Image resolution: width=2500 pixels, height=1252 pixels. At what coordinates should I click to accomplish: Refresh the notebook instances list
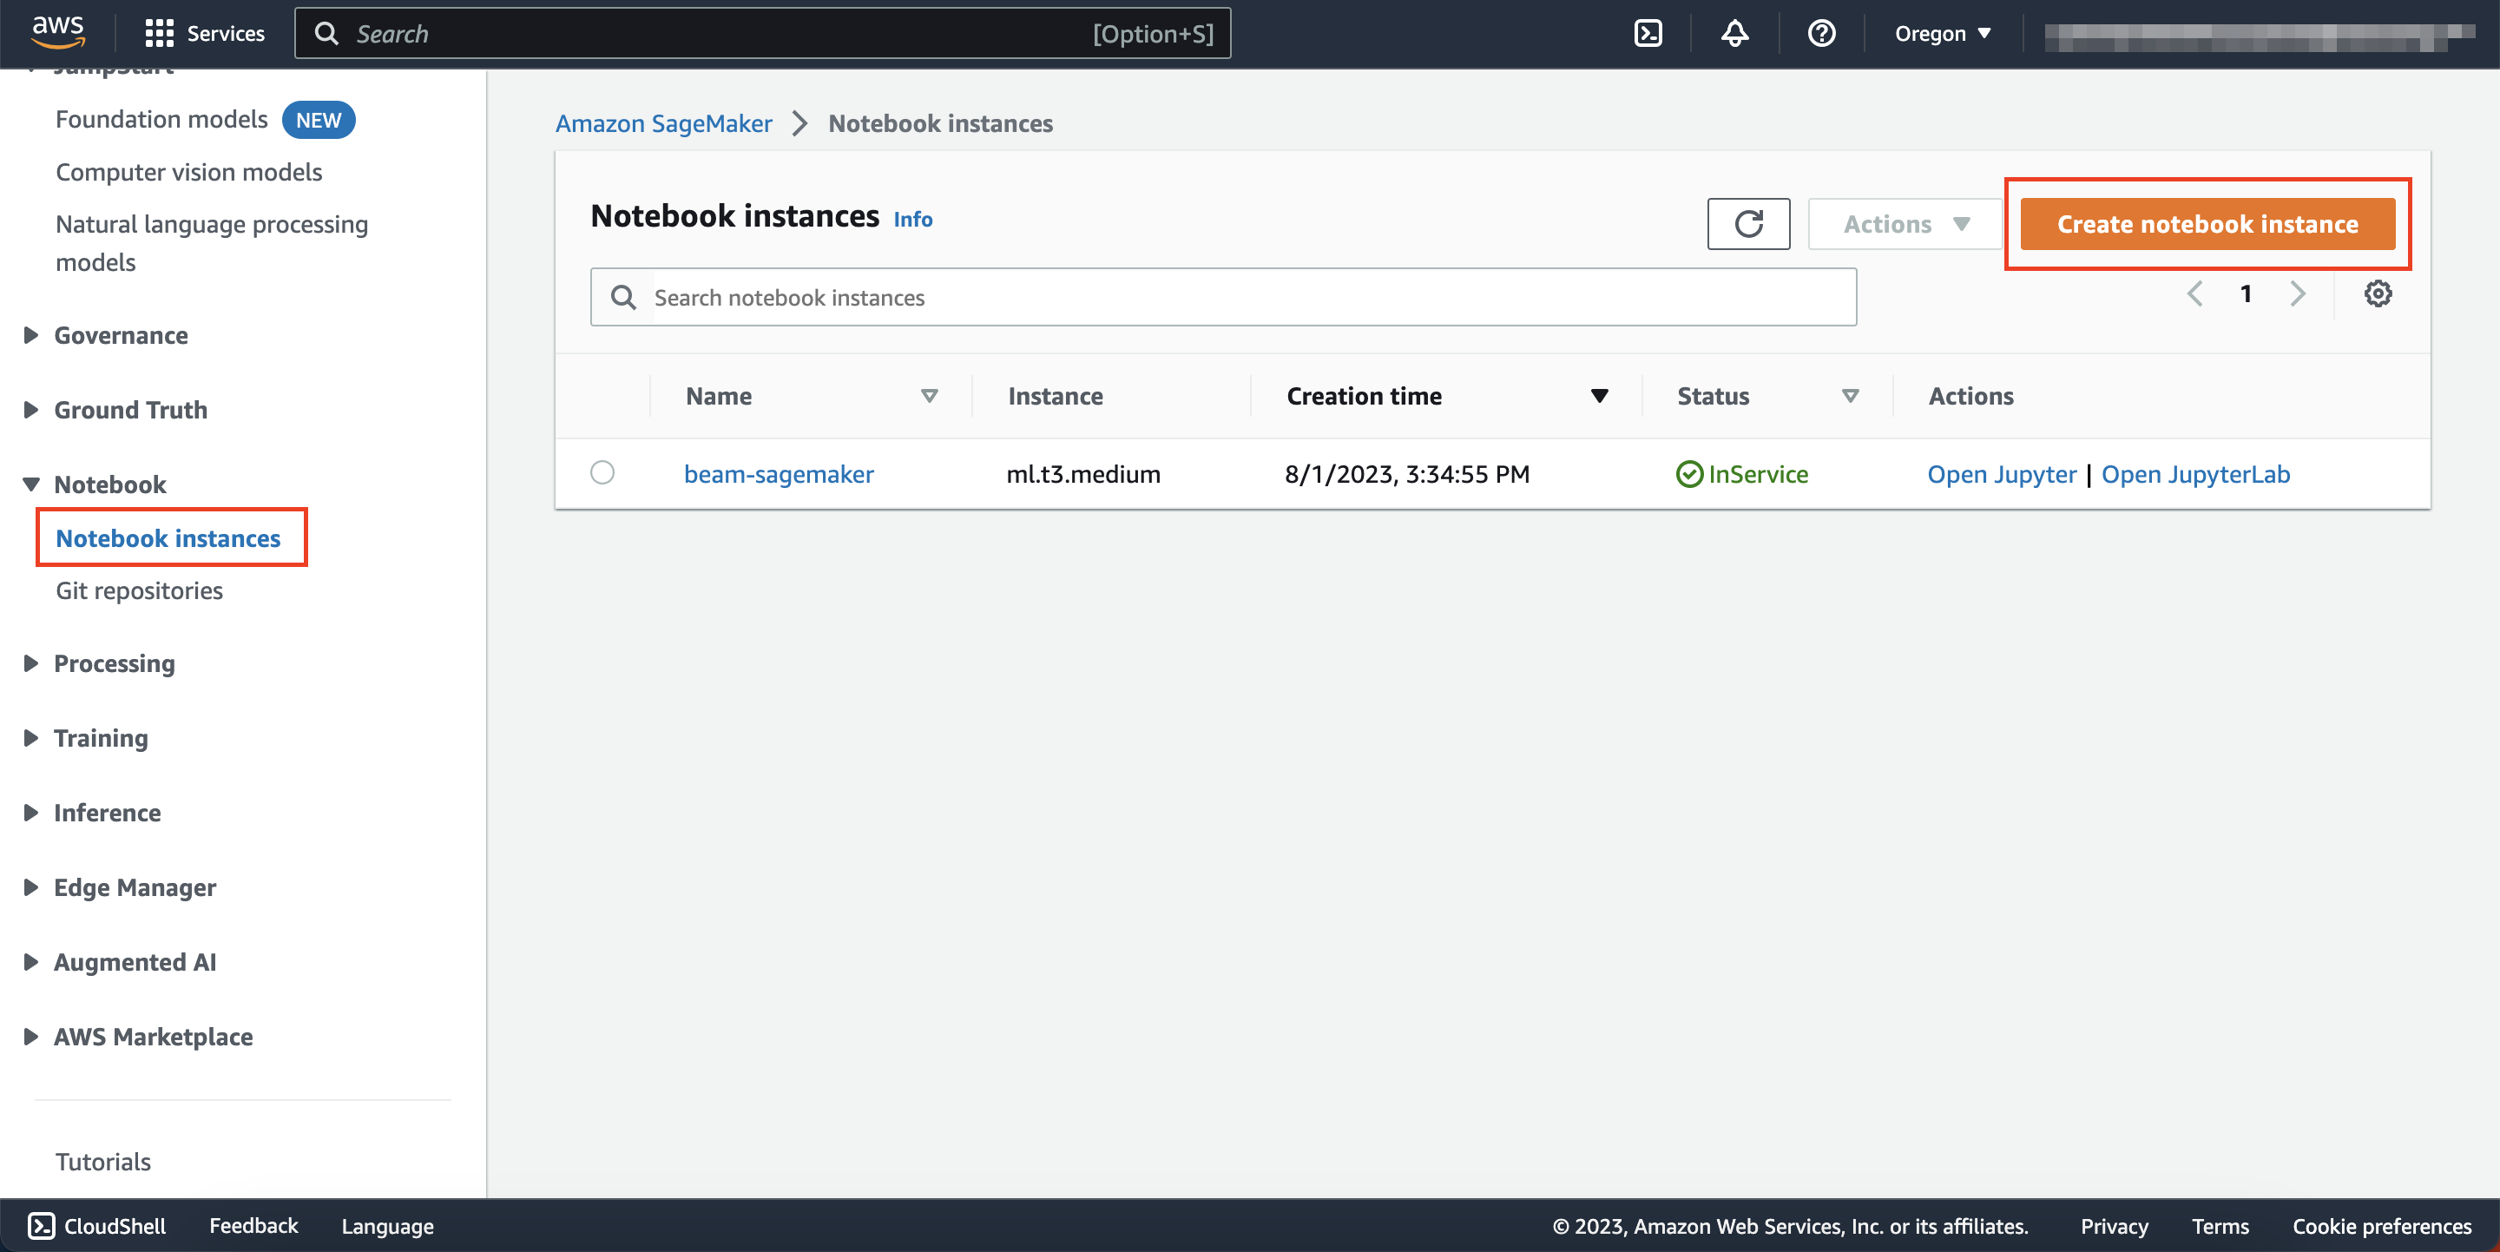coord(1748,223)
